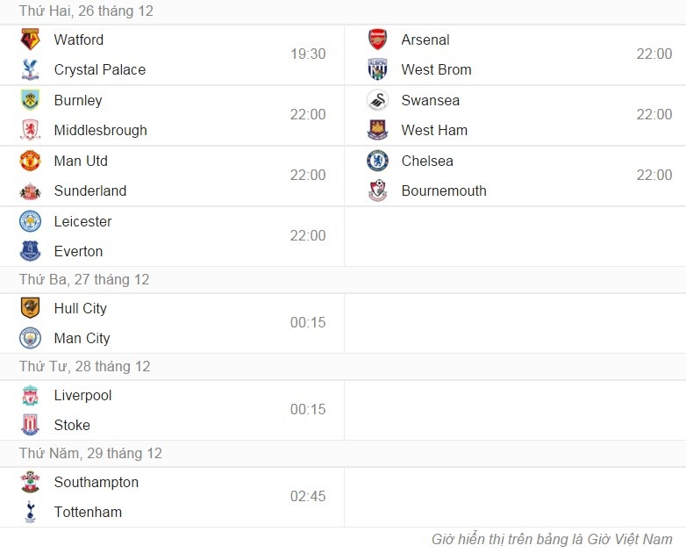Click the Southampton club crest
This screenshot has width=686, height=553.
click(x=30, y=482)
